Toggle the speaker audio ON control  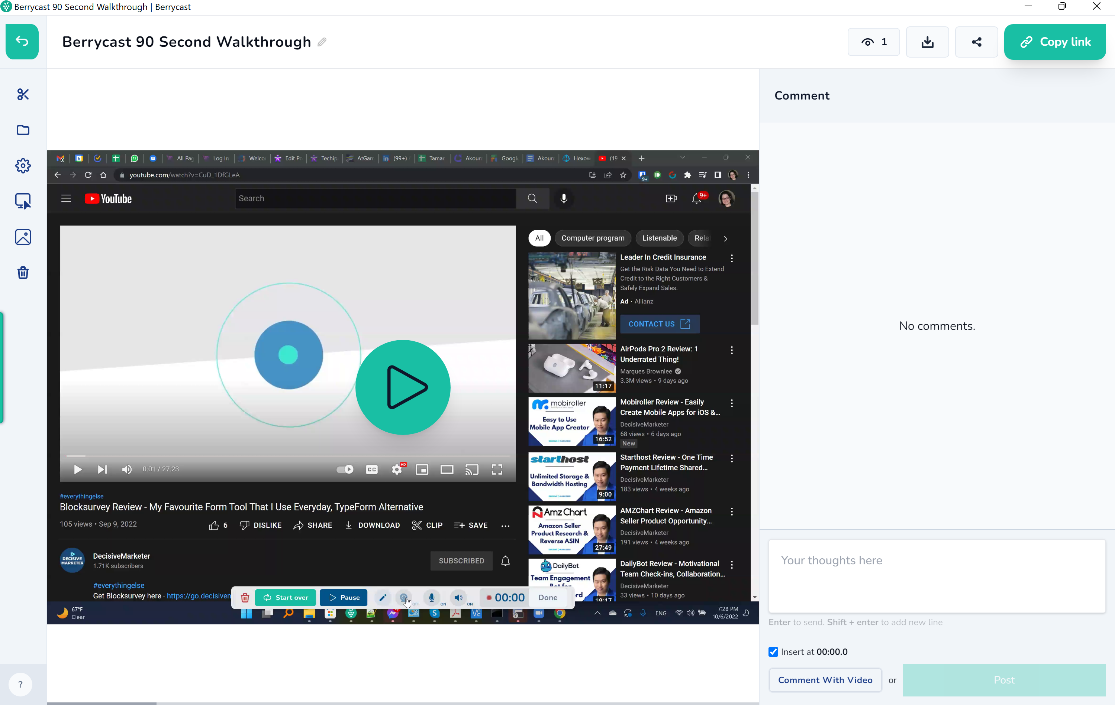click(x=458, y=598)
